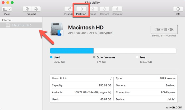Image resolution: width=185 pixels, height=110 pixels.
Task: Select Macintosh HD in sidebar
Action: coord(21,25)
